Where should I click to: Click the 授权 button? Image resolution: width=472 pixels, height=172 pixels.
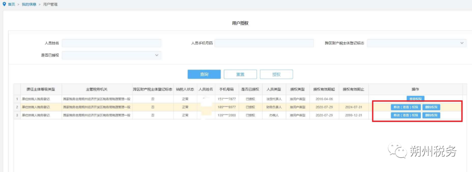tap(276, 74)
